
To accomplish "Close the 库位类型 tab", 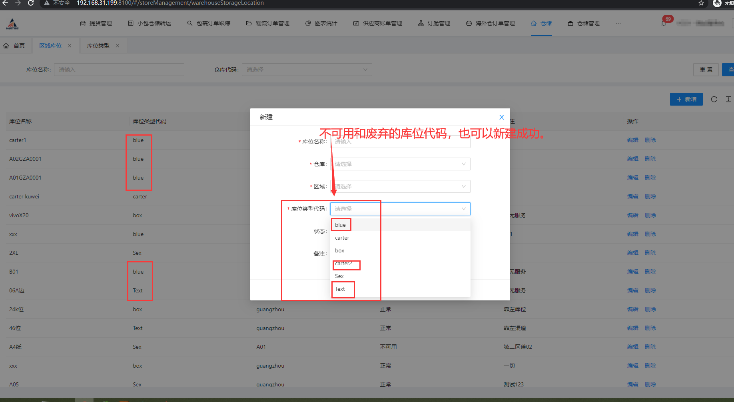I will (x=118, y=46).
